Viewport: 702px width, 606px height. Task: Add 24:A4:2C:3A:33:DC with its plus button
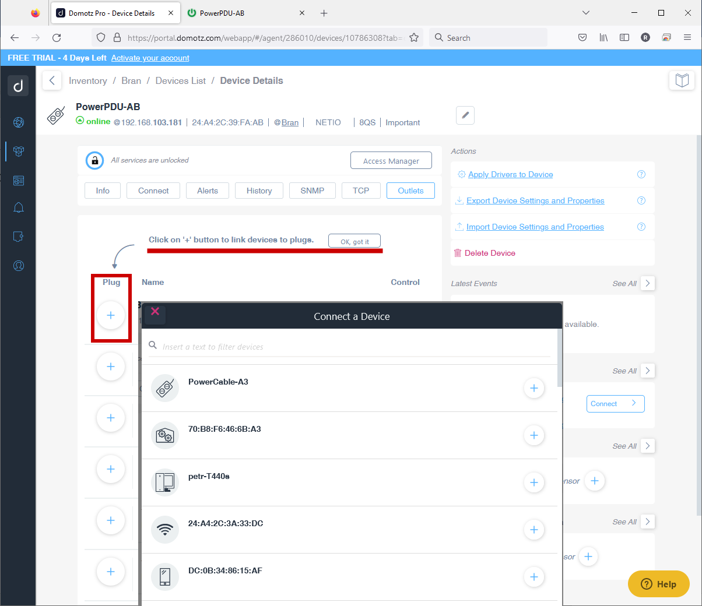(533, 530)
